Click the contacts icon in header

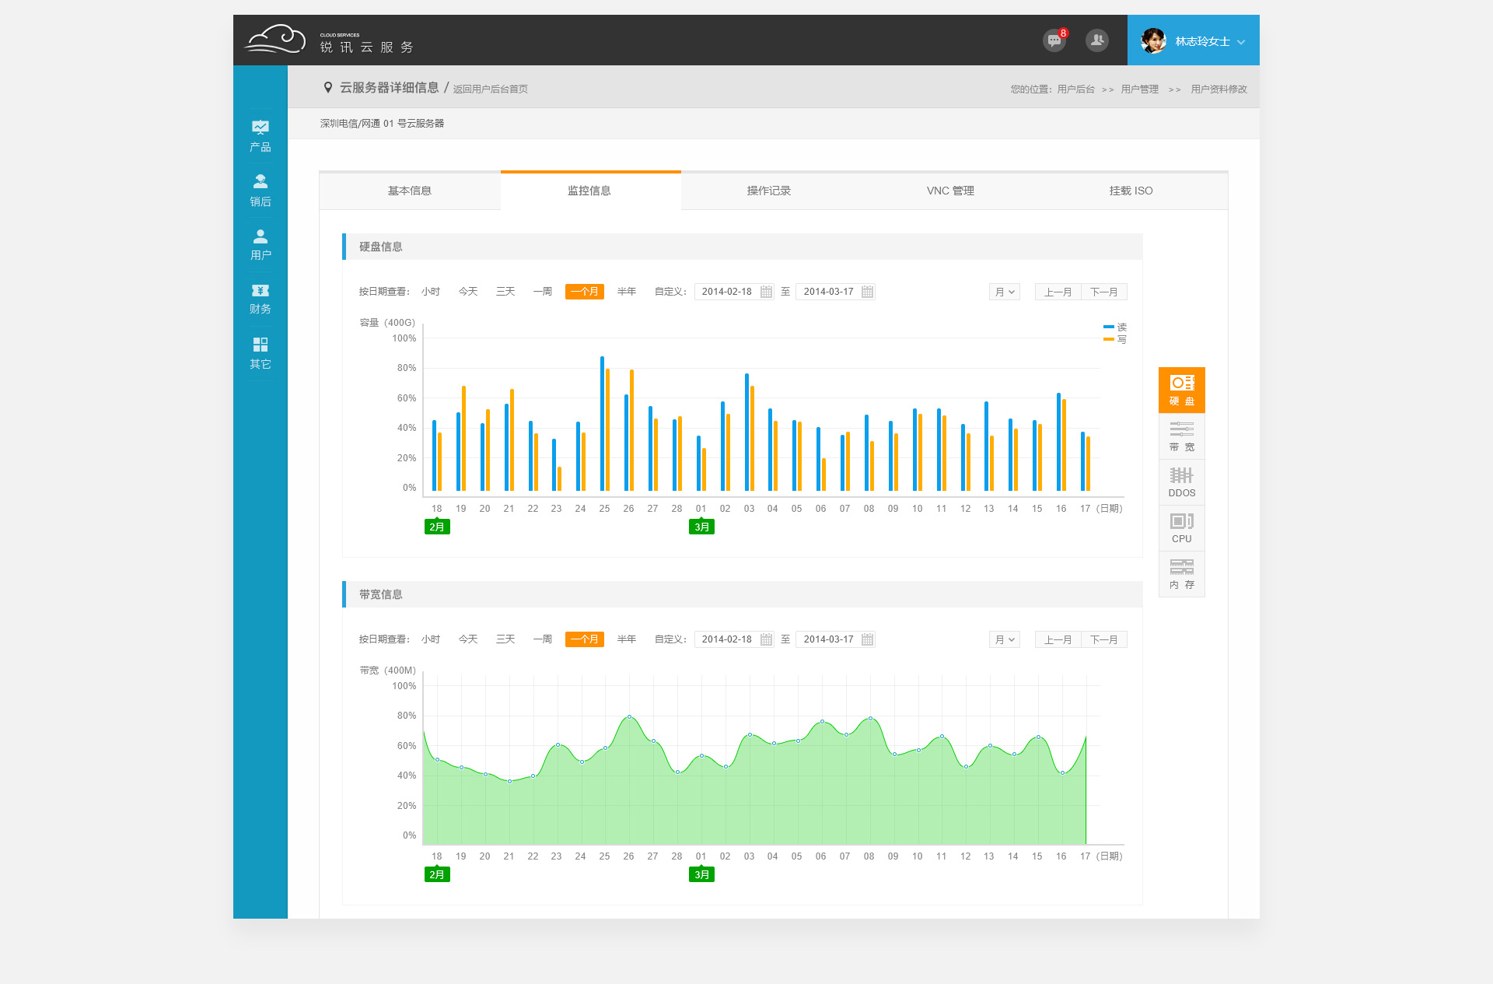pos(1097,40)
